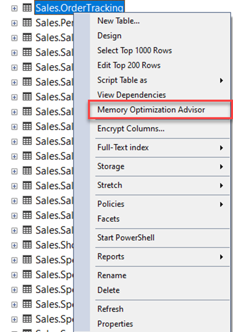Viewport: 233px width, 332px height.
Task: Expand the Sales.Per table node
Action: 14,23
